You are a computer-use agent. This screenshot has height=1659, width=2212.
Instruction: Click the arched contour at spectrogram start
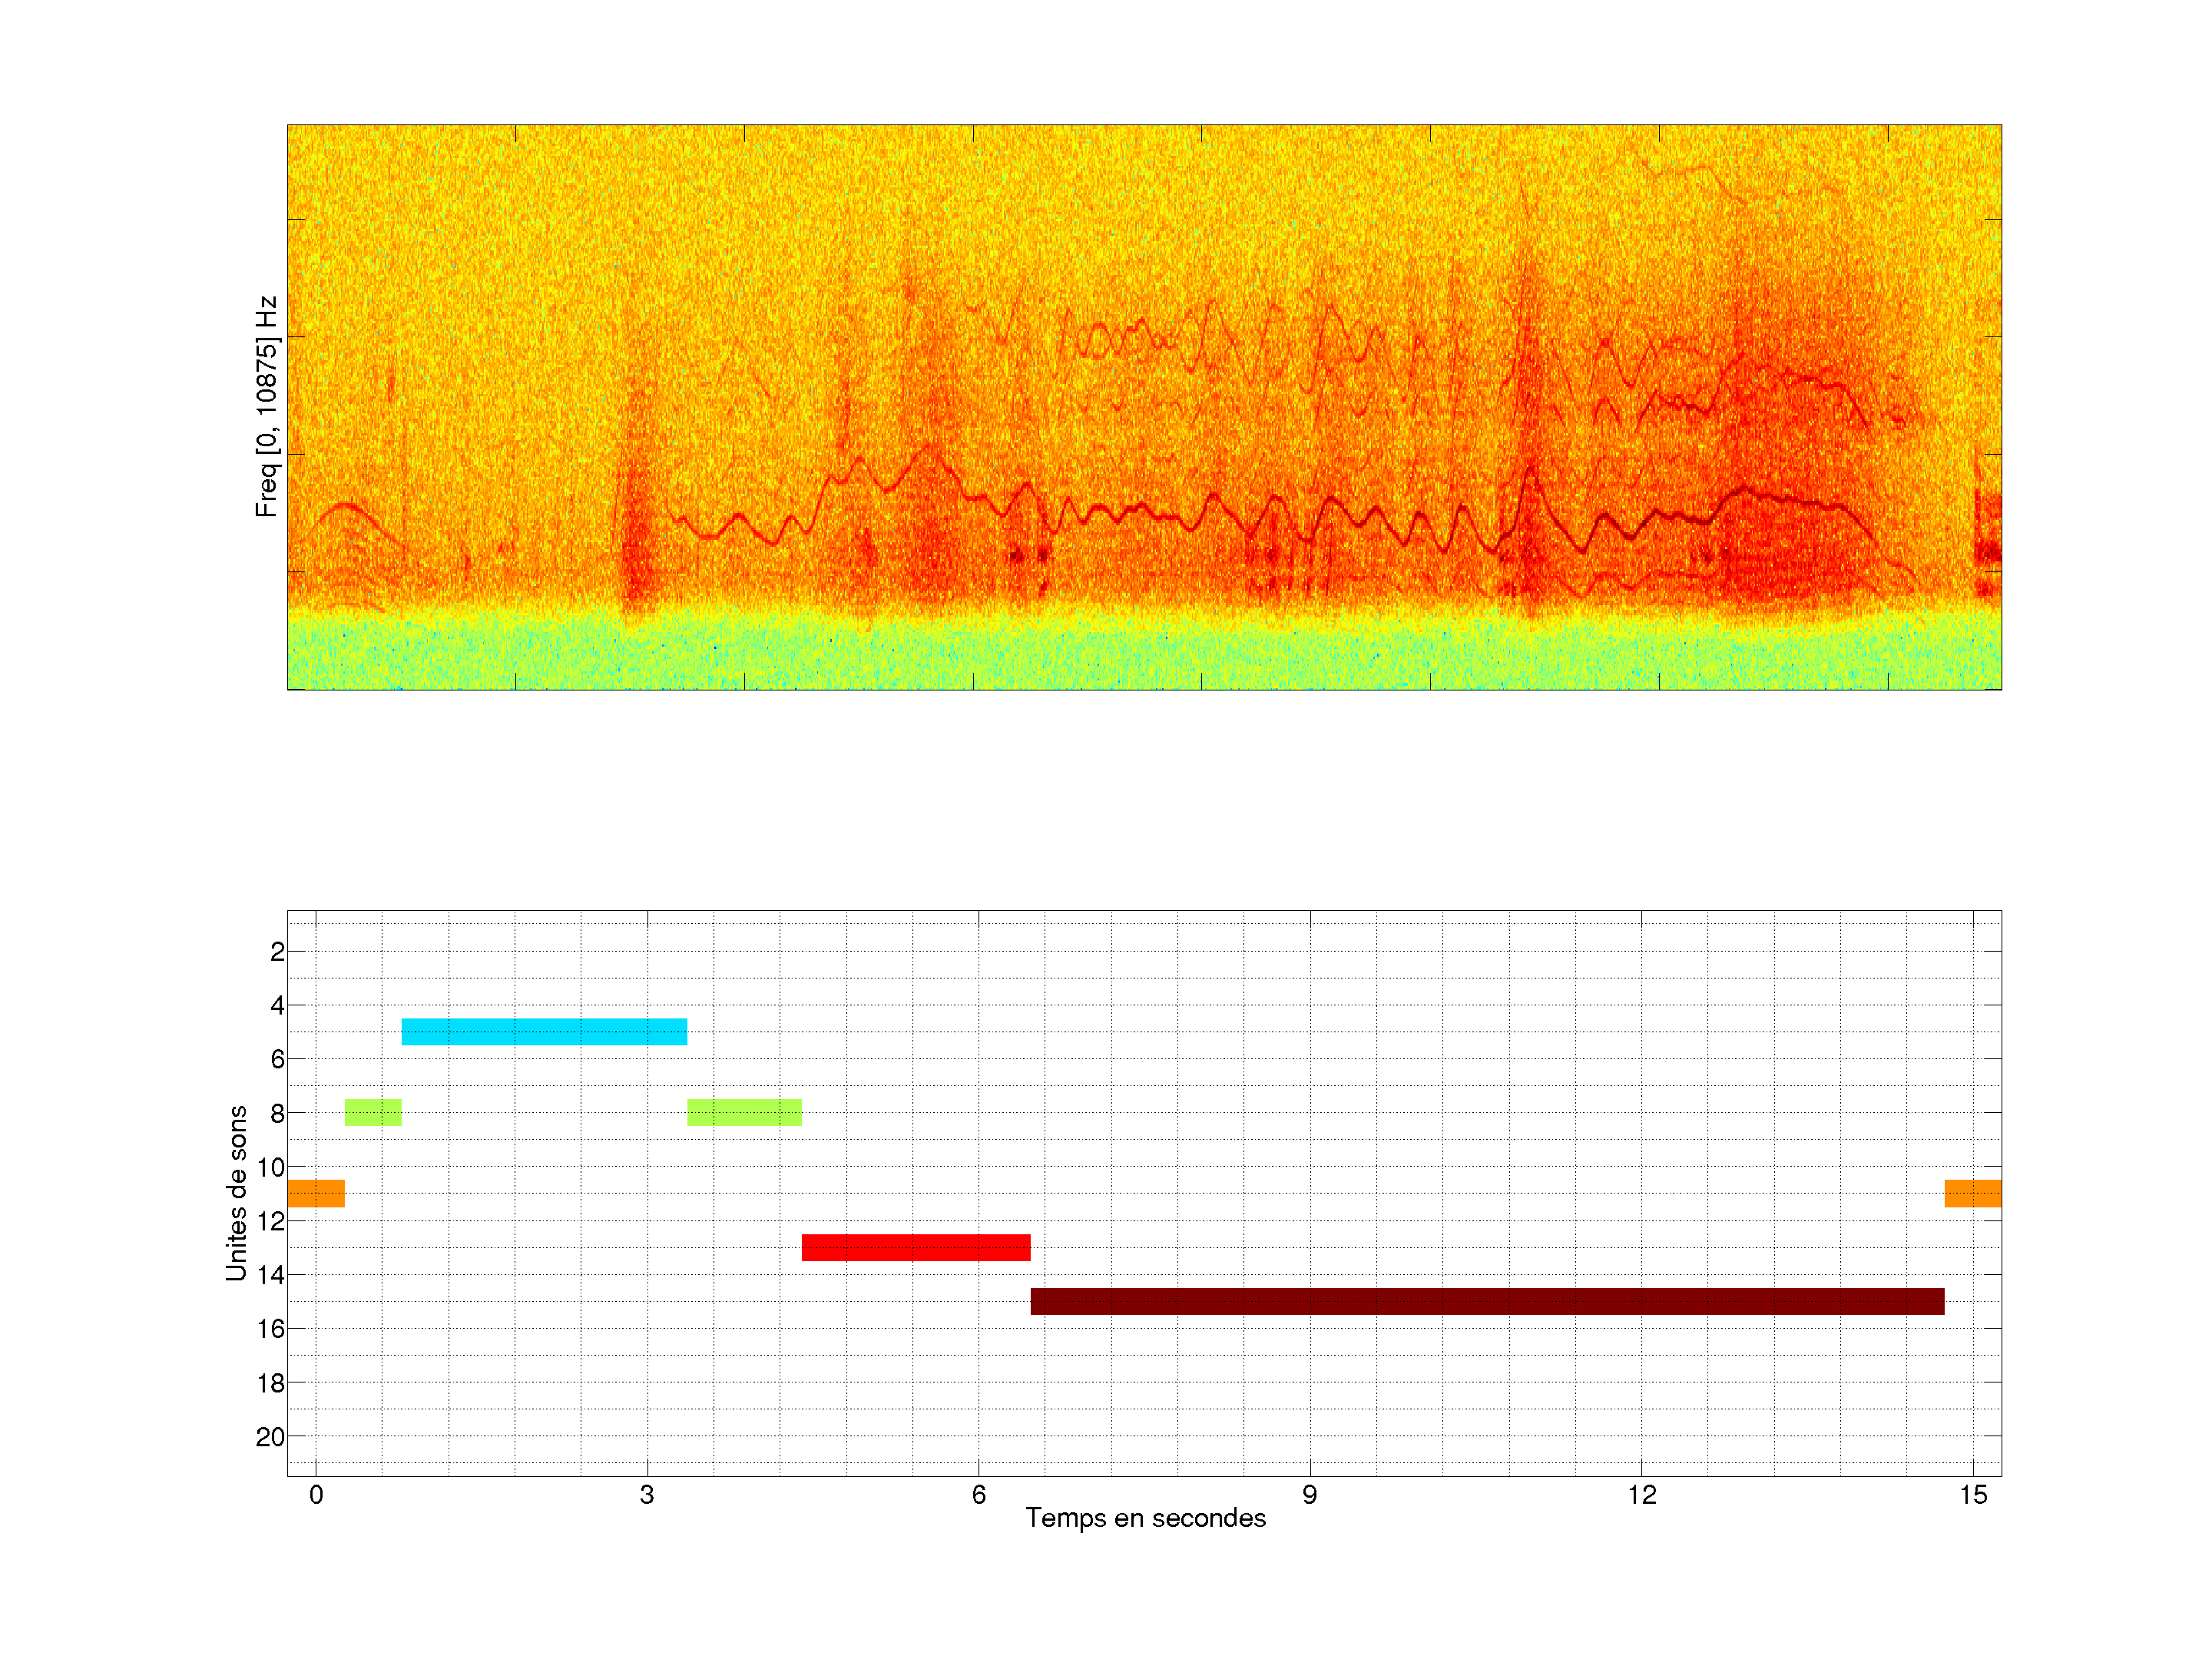[x=346, y=507]
